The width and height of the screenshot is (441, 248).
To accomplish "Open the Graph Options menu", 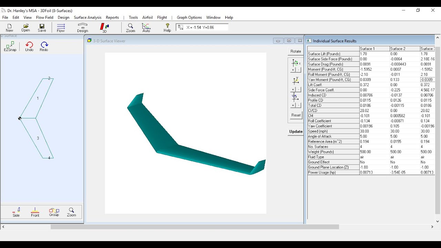I will (x=189, y=18).
